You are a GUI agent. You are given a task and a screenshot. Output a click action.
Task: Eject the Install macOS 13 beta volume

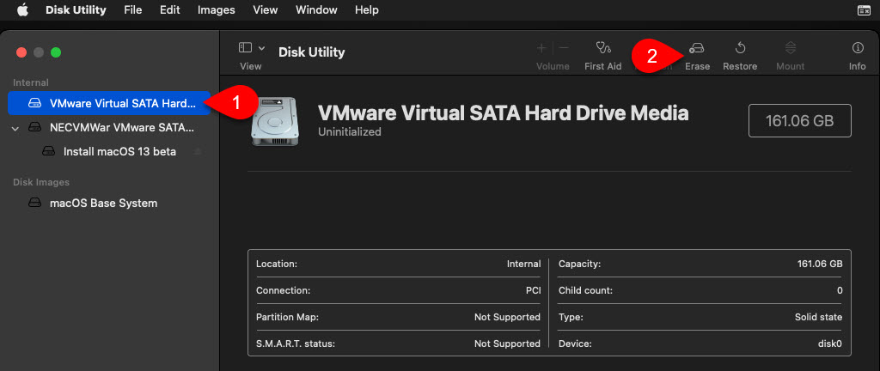[x=198, y=152]
